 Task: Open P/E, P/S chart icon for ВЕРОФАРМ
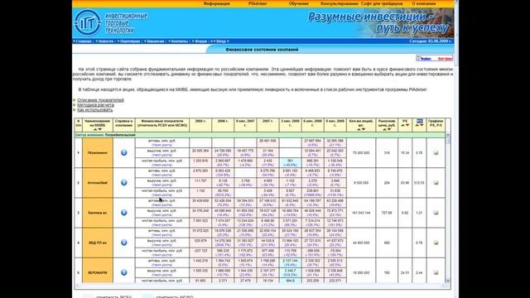click(x=436, y=272)
